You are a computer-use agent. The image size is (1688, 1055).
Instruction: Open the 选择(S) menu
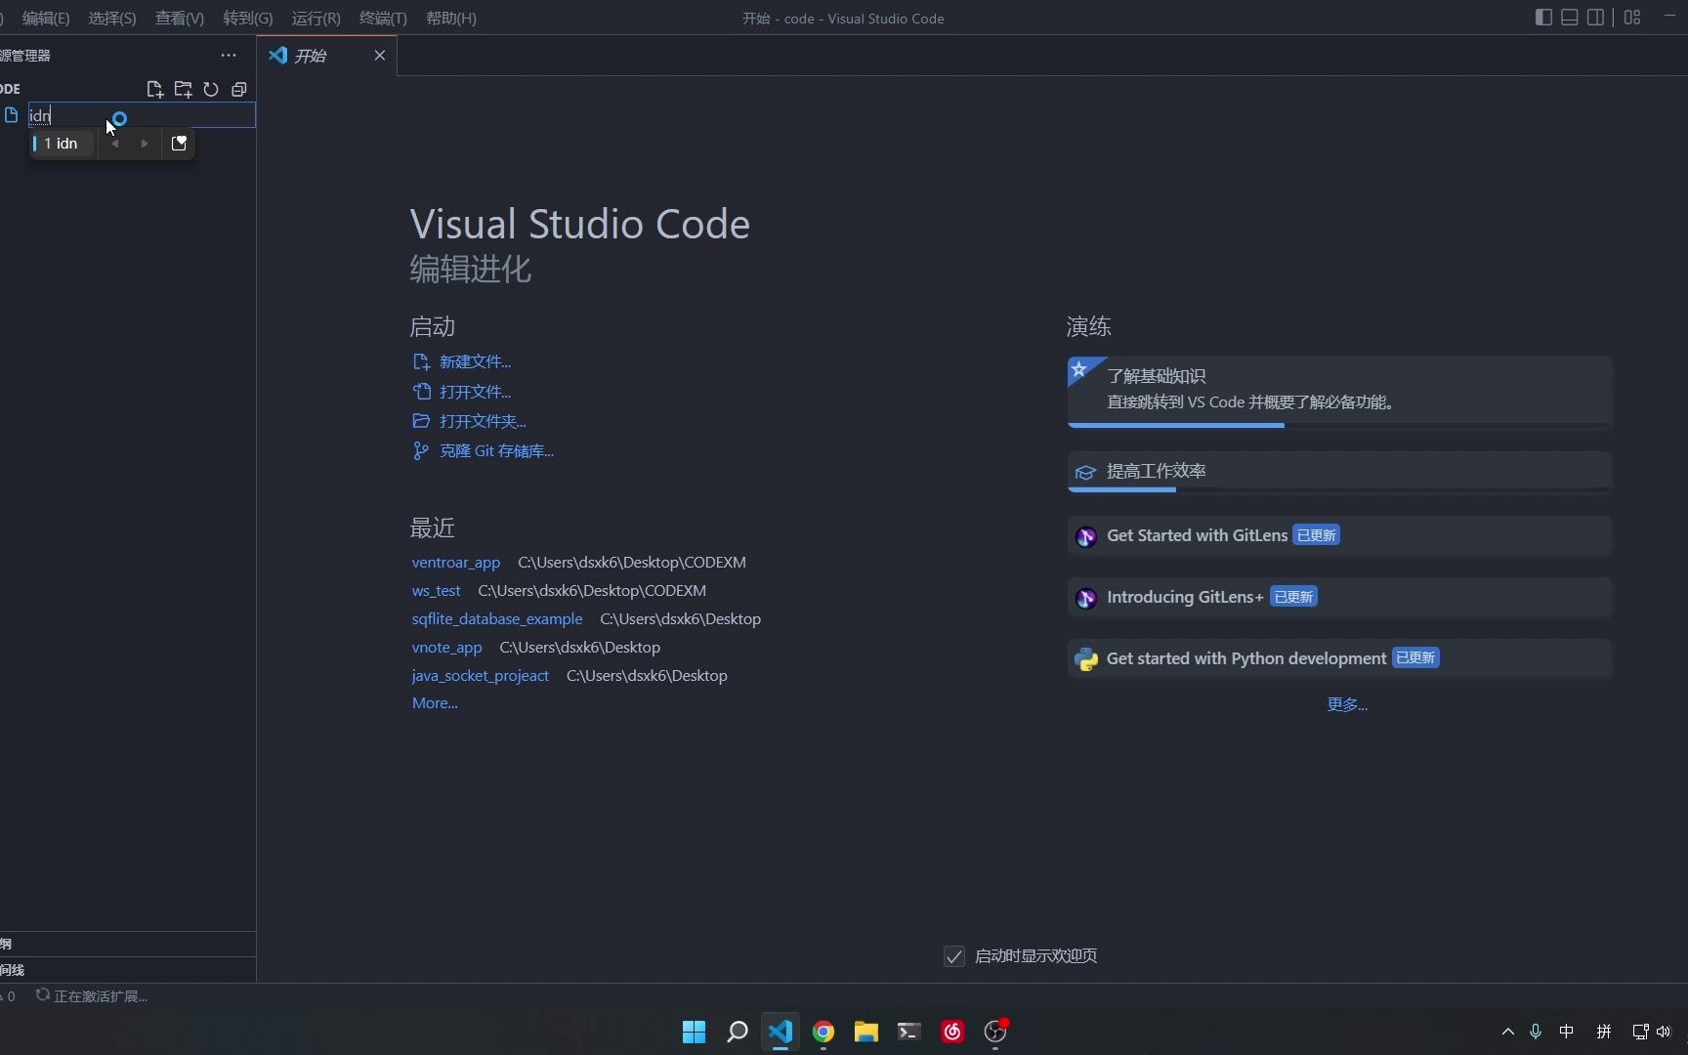tap(112, 19)
